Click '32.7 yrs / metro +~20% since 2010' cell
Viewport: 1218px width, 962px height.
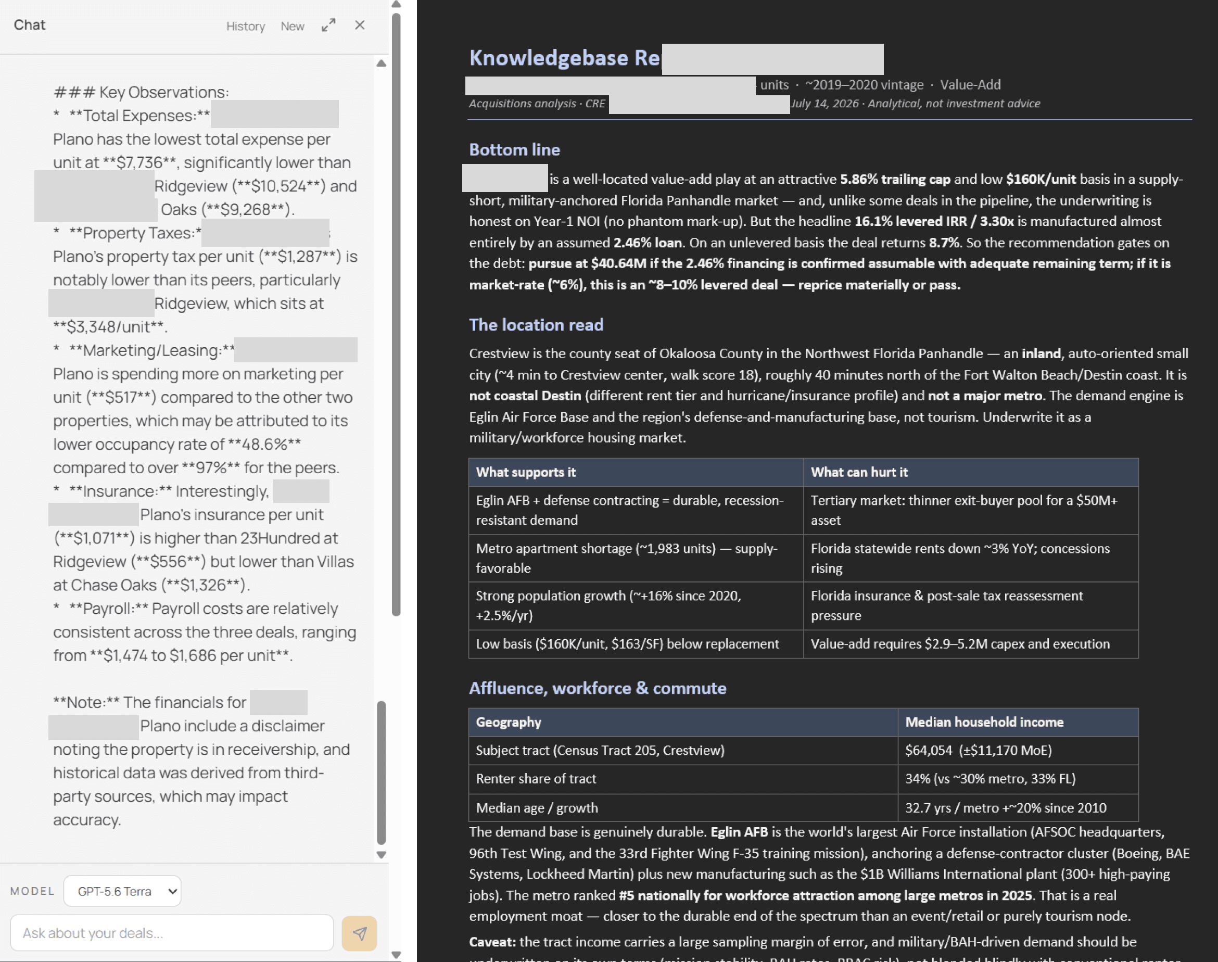tap(1018, 808)
